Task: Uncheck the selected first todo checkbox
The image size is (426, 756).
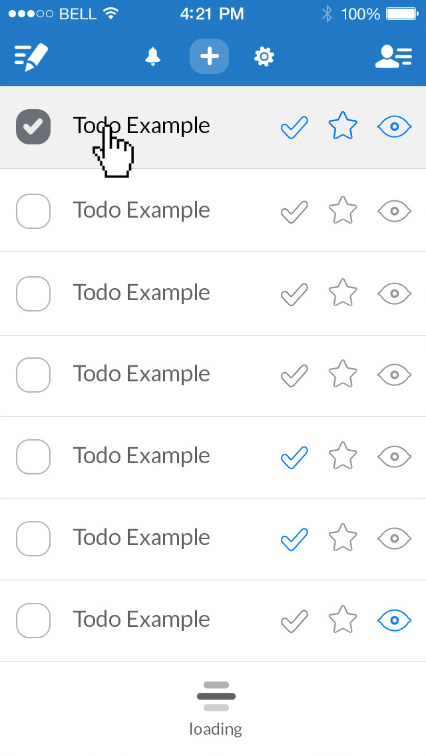Action: [x=33, y=126]
